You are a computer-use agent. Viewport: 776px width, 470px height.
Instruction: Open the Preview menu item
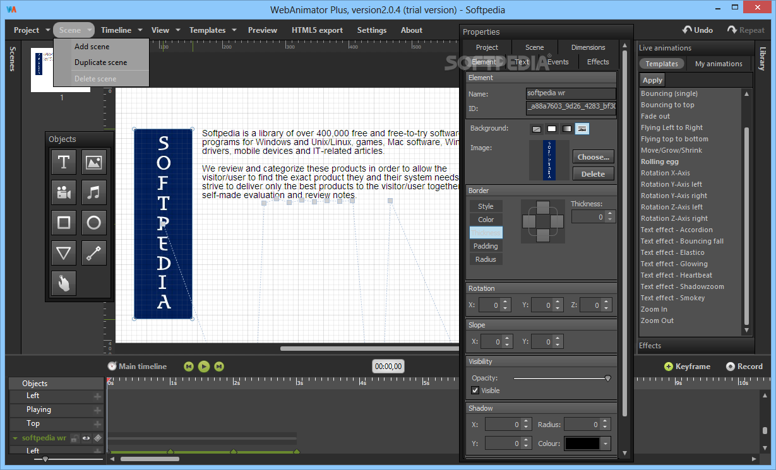[263, 30]
